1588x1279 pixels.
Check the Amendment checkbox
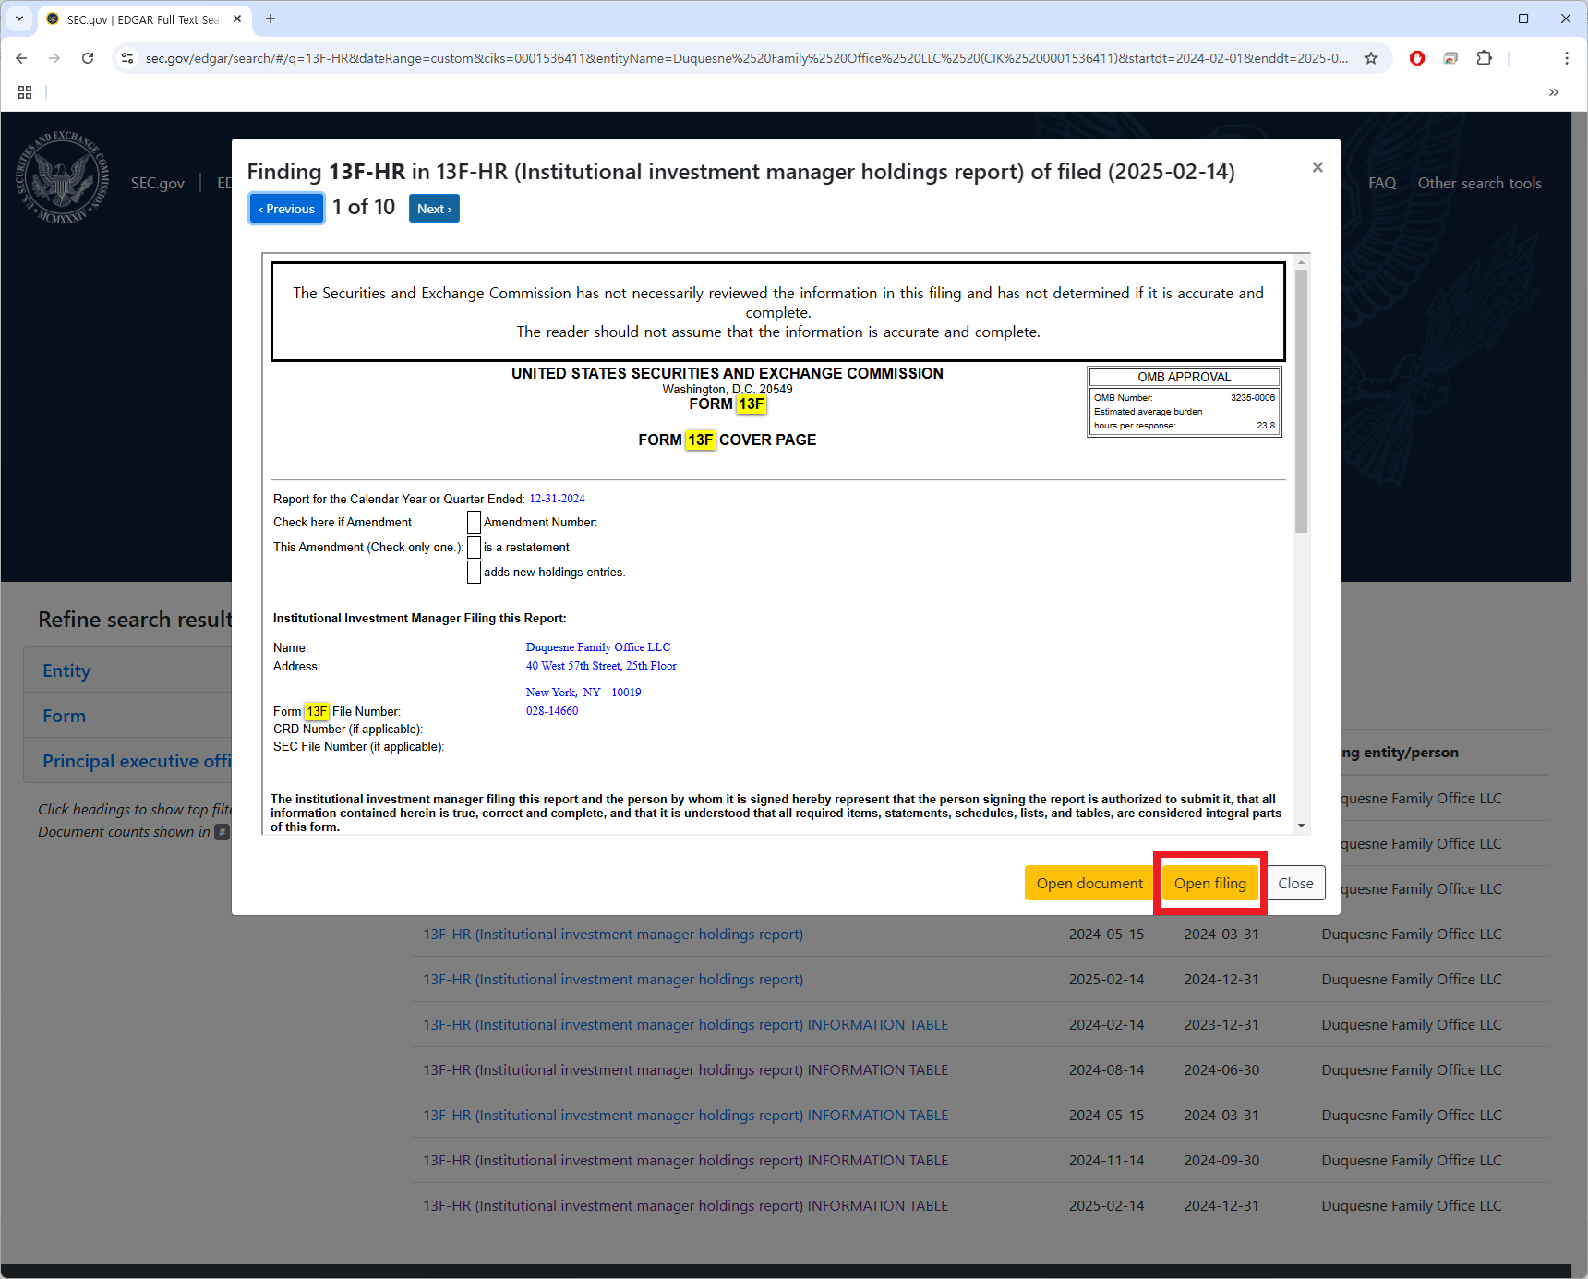474,523
